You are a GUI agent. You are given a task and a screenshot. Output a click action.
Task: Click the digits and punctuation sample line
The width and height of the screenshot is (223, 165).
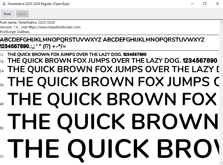[33, 46]
